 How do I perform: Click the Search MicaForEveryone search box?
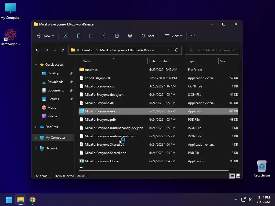pos(212,50)
